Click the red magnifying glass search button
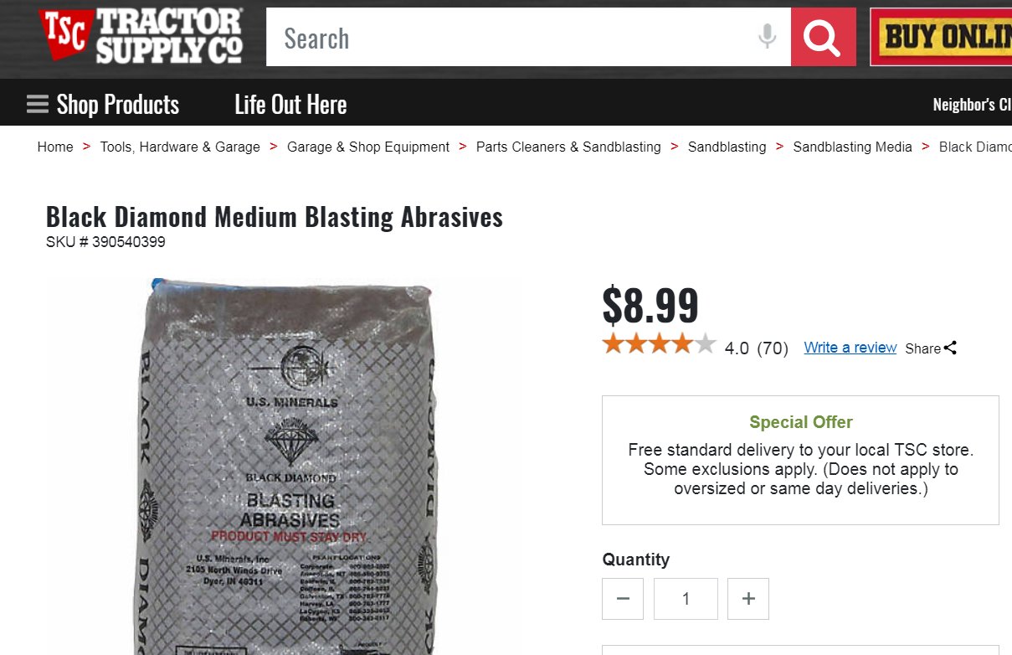Image resolution: width=1012 pixels, height=655 pixels. tap(823, 37)
